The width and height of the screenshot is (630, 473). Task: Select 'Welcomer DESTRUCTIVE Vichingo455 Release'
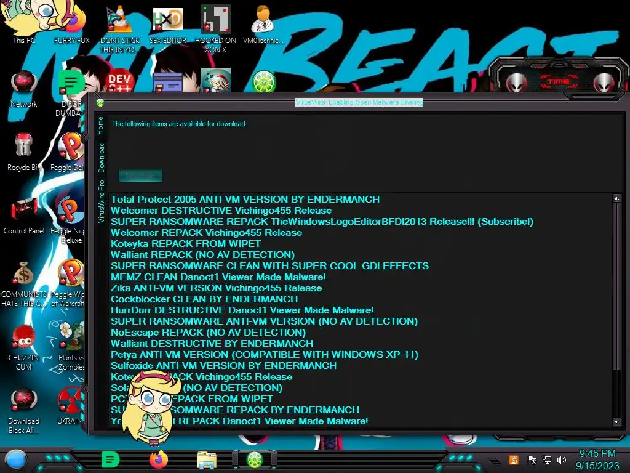click(221, 211)
